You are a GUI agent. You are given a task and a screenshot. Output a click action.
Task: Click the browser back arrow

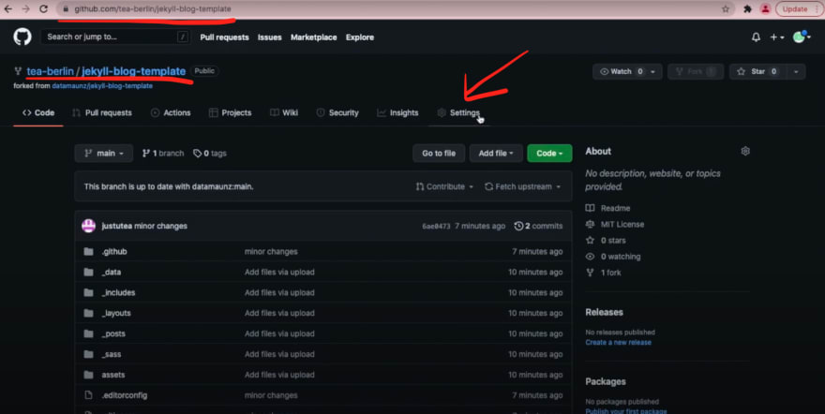pyautogui.click(x=7, y=9)
